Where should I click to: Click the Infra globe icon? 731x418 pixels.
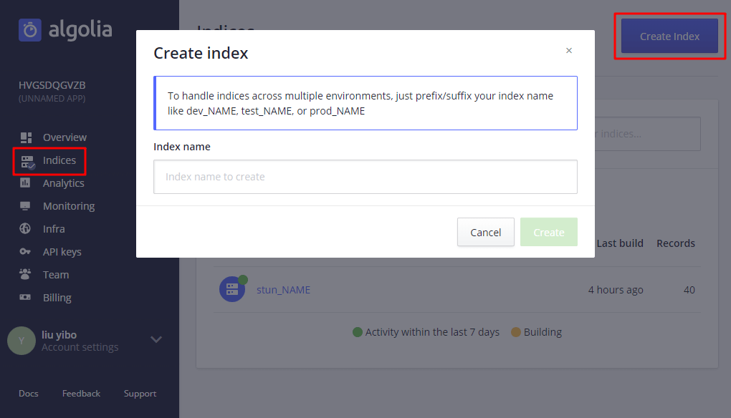tap(25, 228)
